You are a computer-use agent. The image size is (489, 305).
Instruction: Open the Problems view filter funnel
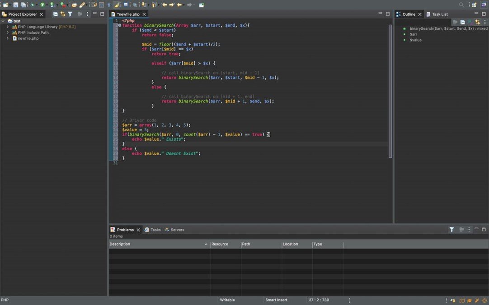pos(451,230)
